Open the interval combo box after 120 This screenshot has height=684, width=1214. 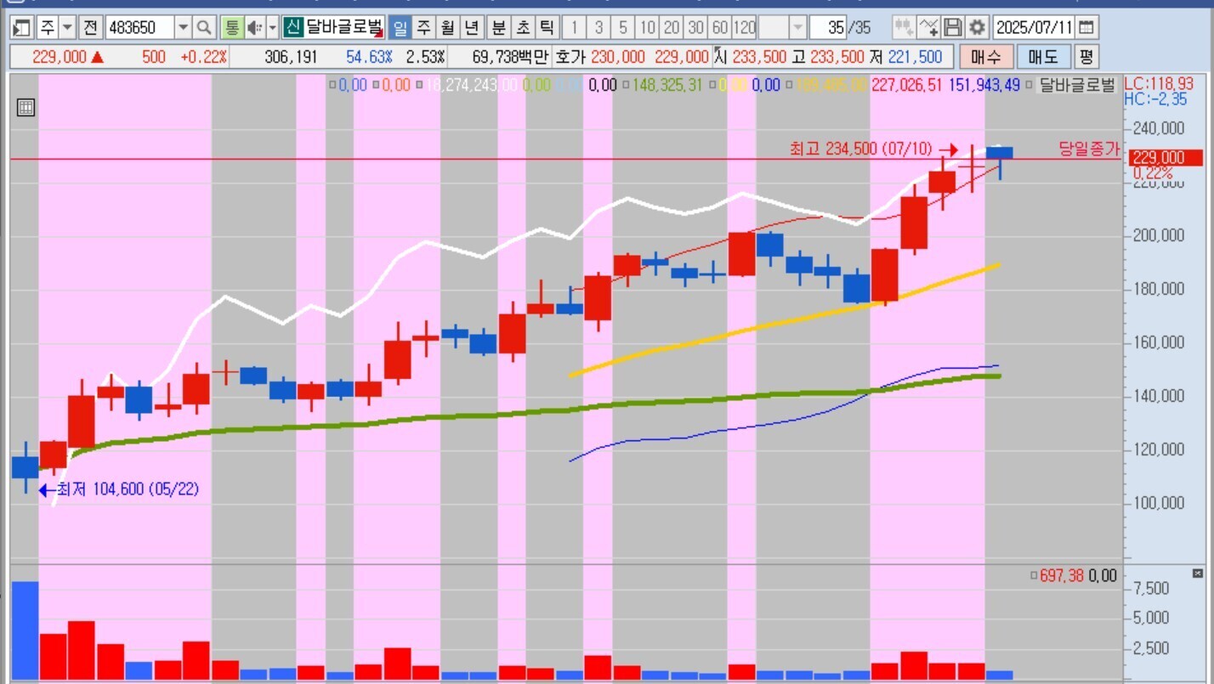tap(783, 27)
